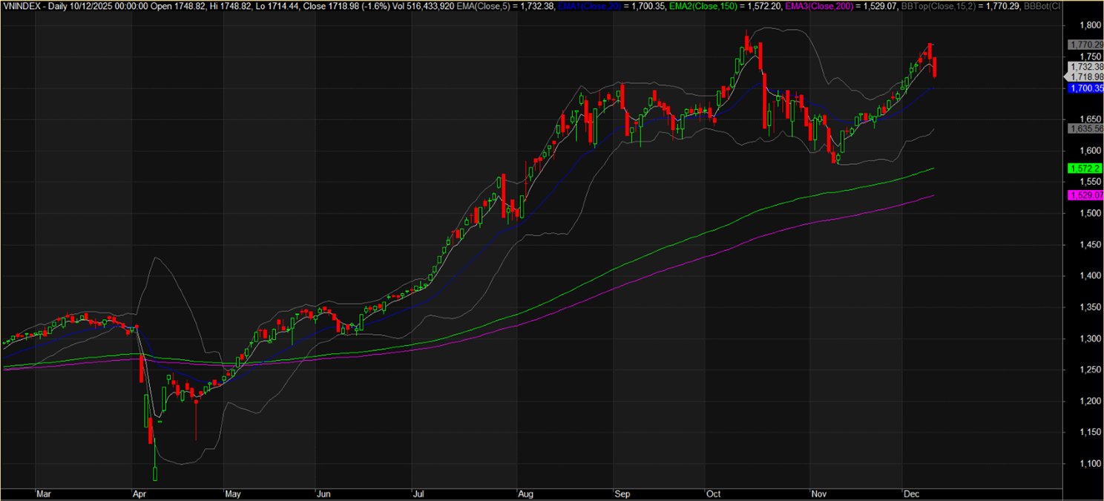Click the Apr label on time axis
Image resolution: width=1104 pixels, height=501 pixels.
(x=139, y=493)
